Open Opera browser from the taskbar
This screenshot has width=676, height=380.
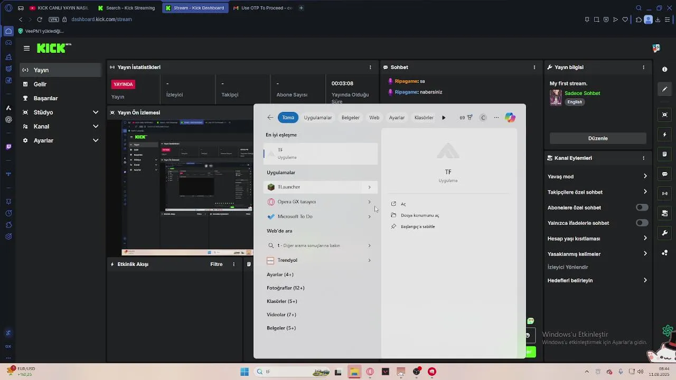tap(370, 372)
